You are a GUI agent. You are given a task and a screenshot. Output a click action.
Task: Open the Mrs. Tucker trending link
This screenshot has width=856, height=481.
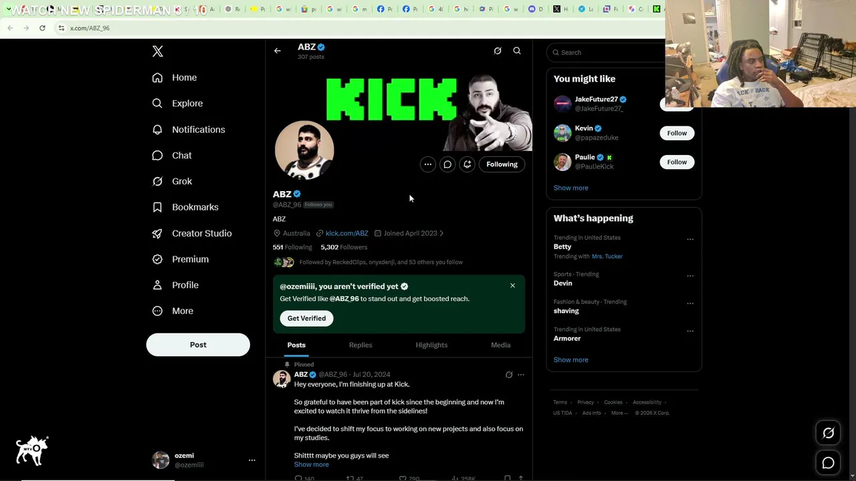pos(607,257)
